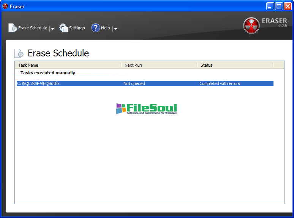This screenshot has height=218, width=294.
Task: Sort by the Task Name column header
Action: click(68, 65)
